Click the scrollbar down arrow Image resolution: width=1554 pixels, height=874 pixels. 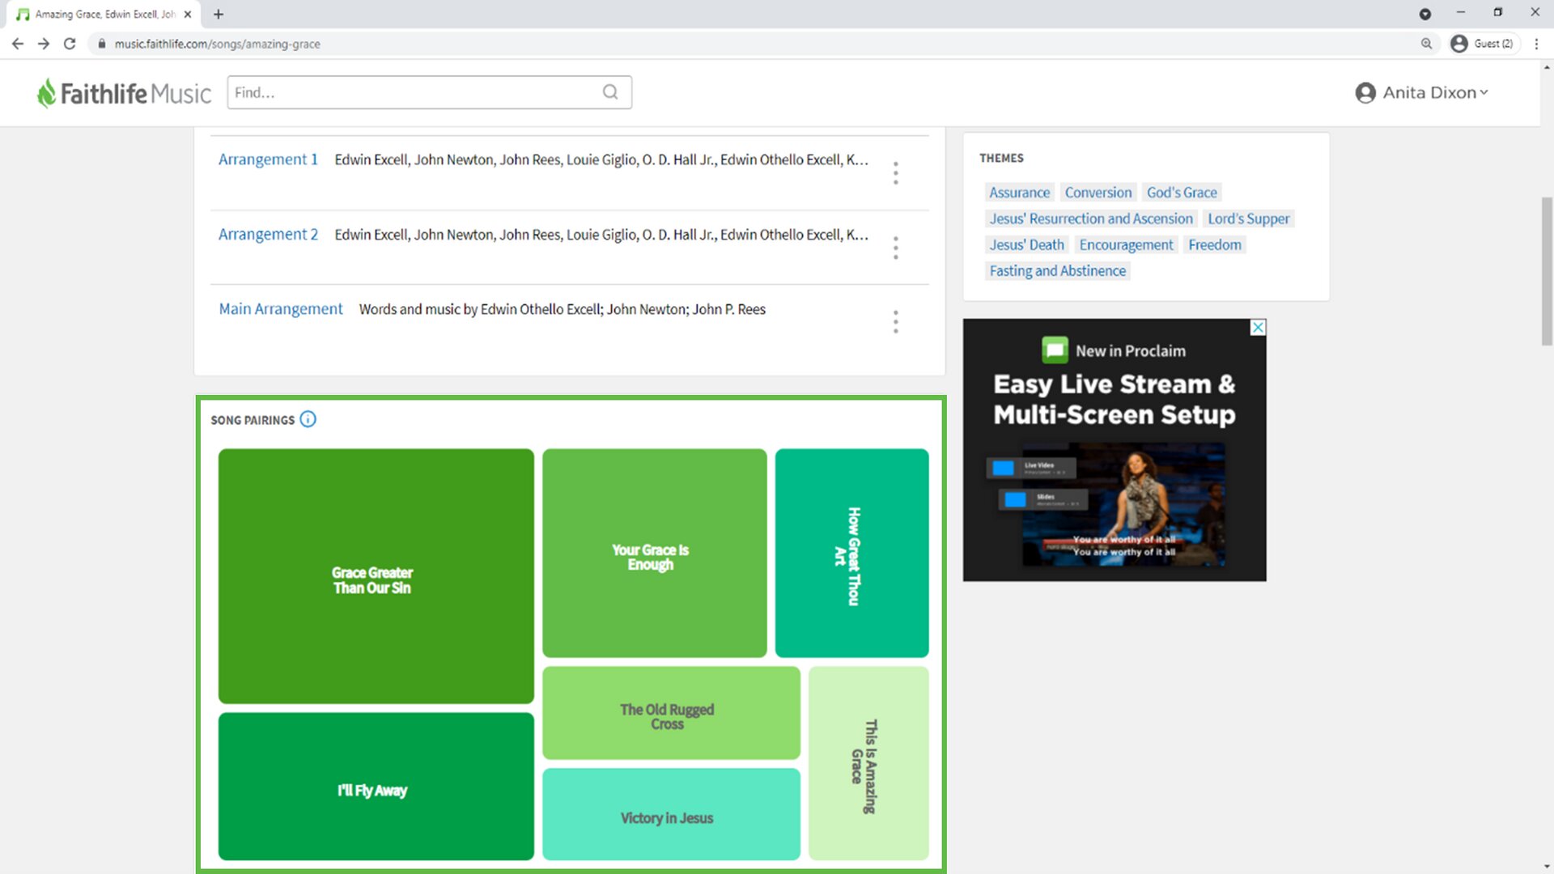(x=1547, y=867)
